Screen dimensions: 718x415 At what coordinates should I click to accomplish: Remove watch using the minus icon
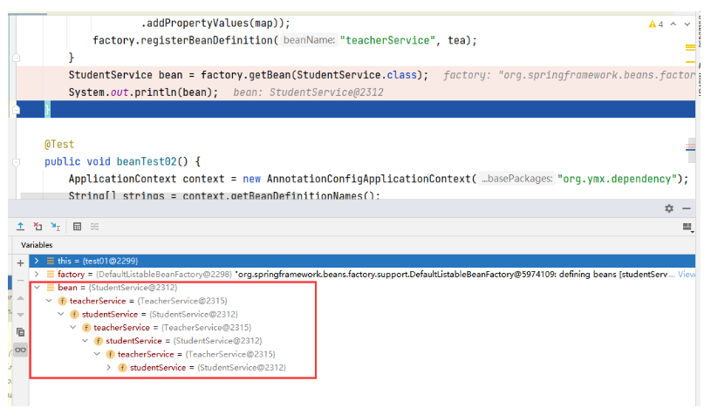[20, 280]
